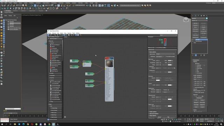Click the Color swatch in Base layer
The width and height of the screenshot is (224, 126).
coord(169,61)
